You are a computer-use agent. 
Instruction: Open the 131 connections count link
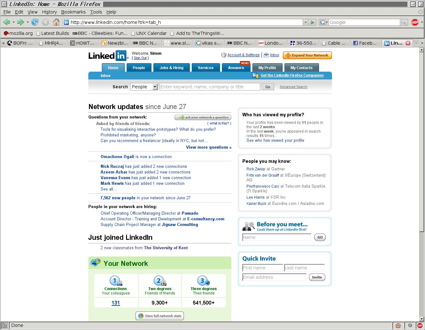[x=116, y=303]
